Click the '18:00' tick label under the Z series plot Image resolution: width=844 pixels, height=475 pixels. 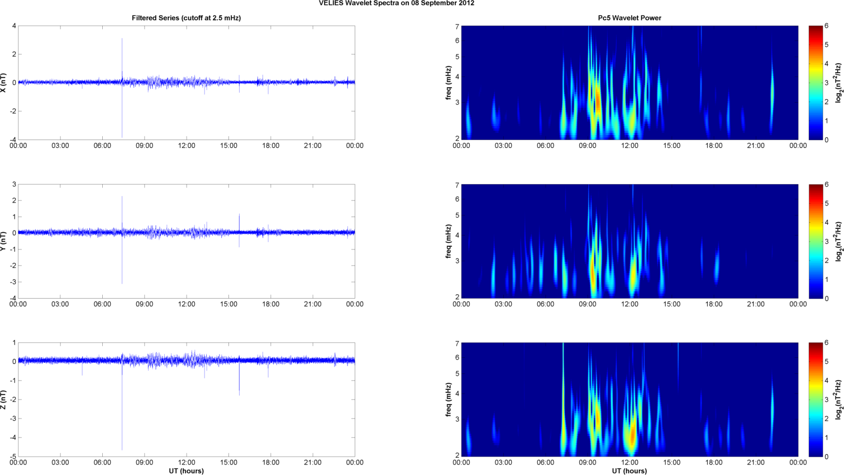[271, 463]
